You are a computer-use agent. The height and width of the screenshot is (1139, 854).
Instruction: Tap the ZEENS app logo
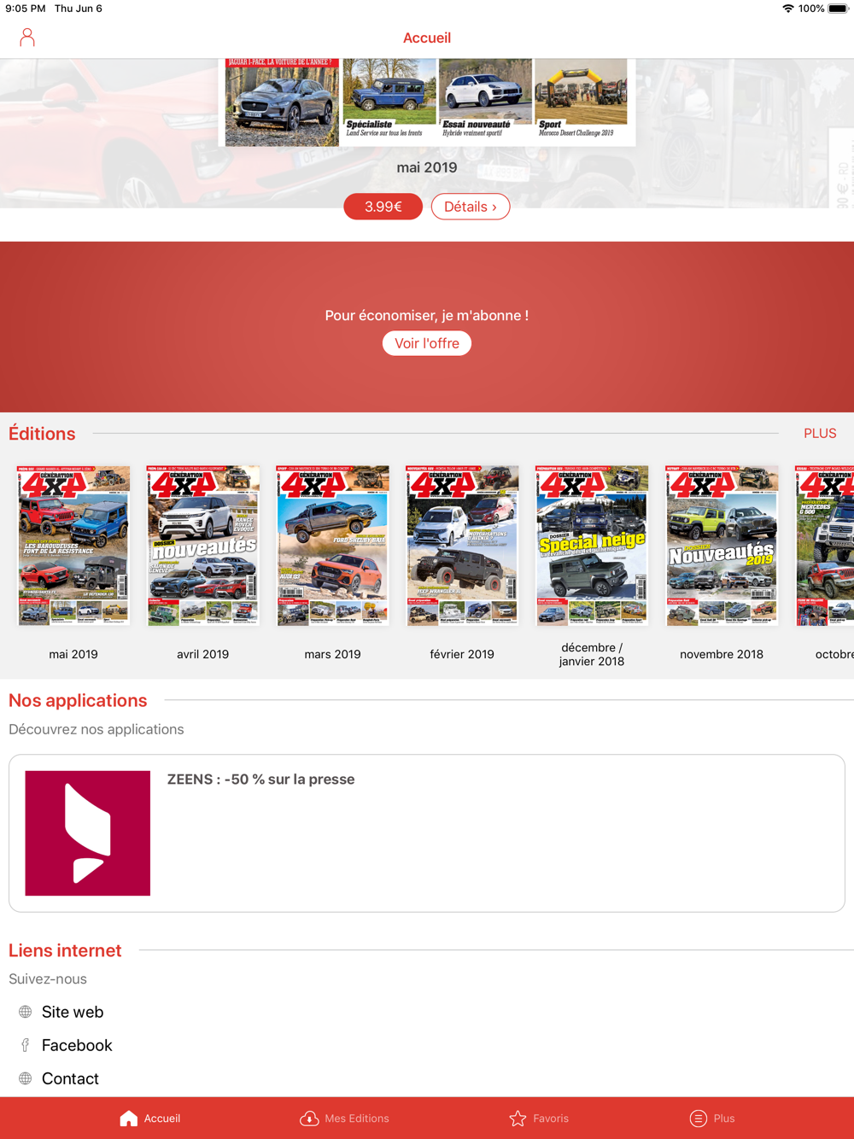(x=88, y=833)
